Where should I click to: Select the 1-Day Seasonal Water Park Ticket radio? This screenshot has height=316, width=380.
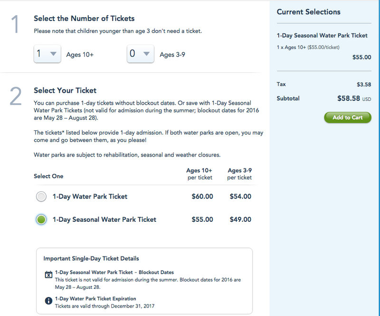(x=41, y=219)
